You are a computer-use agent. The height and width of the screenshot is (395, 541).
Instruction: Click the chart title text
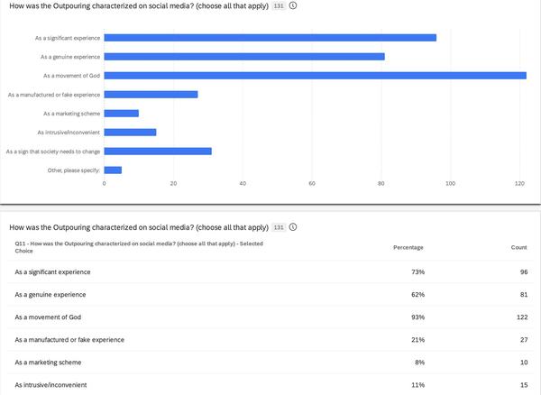tap(139, 5)
